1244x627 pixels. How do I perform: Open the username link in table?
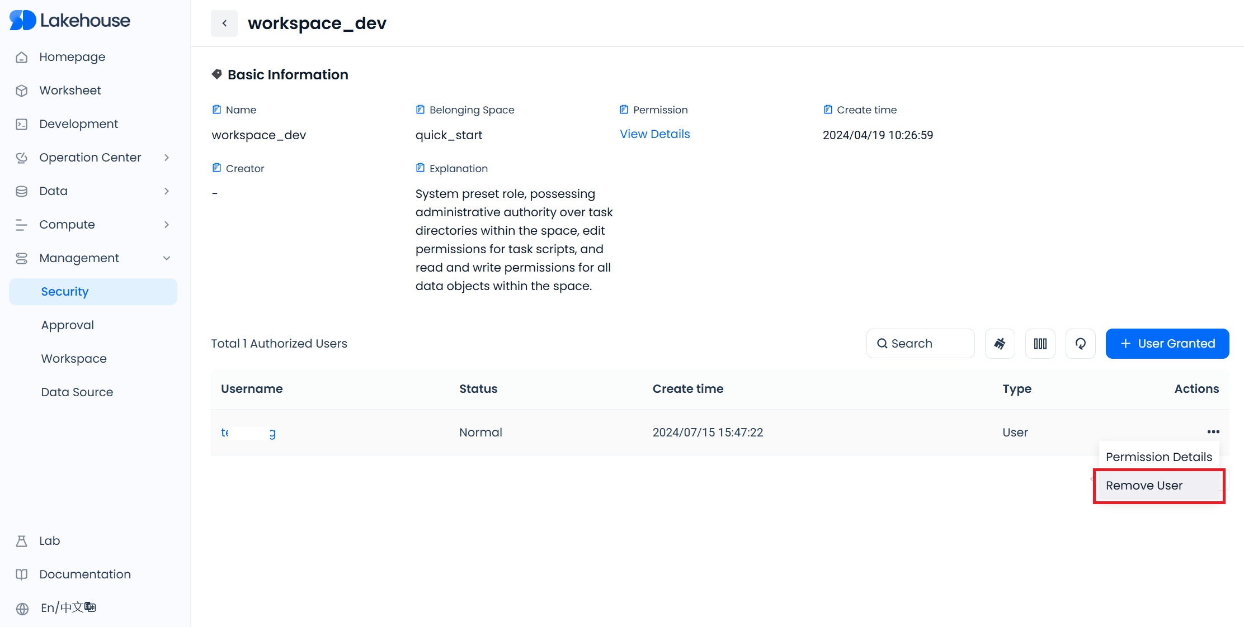point(248,433)
